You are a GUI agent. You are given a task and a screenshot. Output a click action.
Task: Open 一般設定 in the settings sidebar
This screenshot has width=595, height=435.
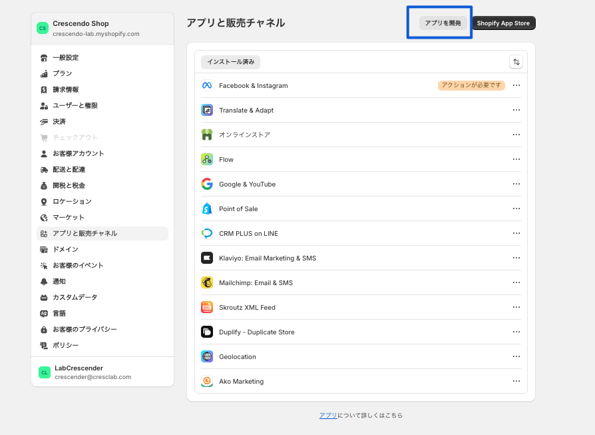click(65, 58)
